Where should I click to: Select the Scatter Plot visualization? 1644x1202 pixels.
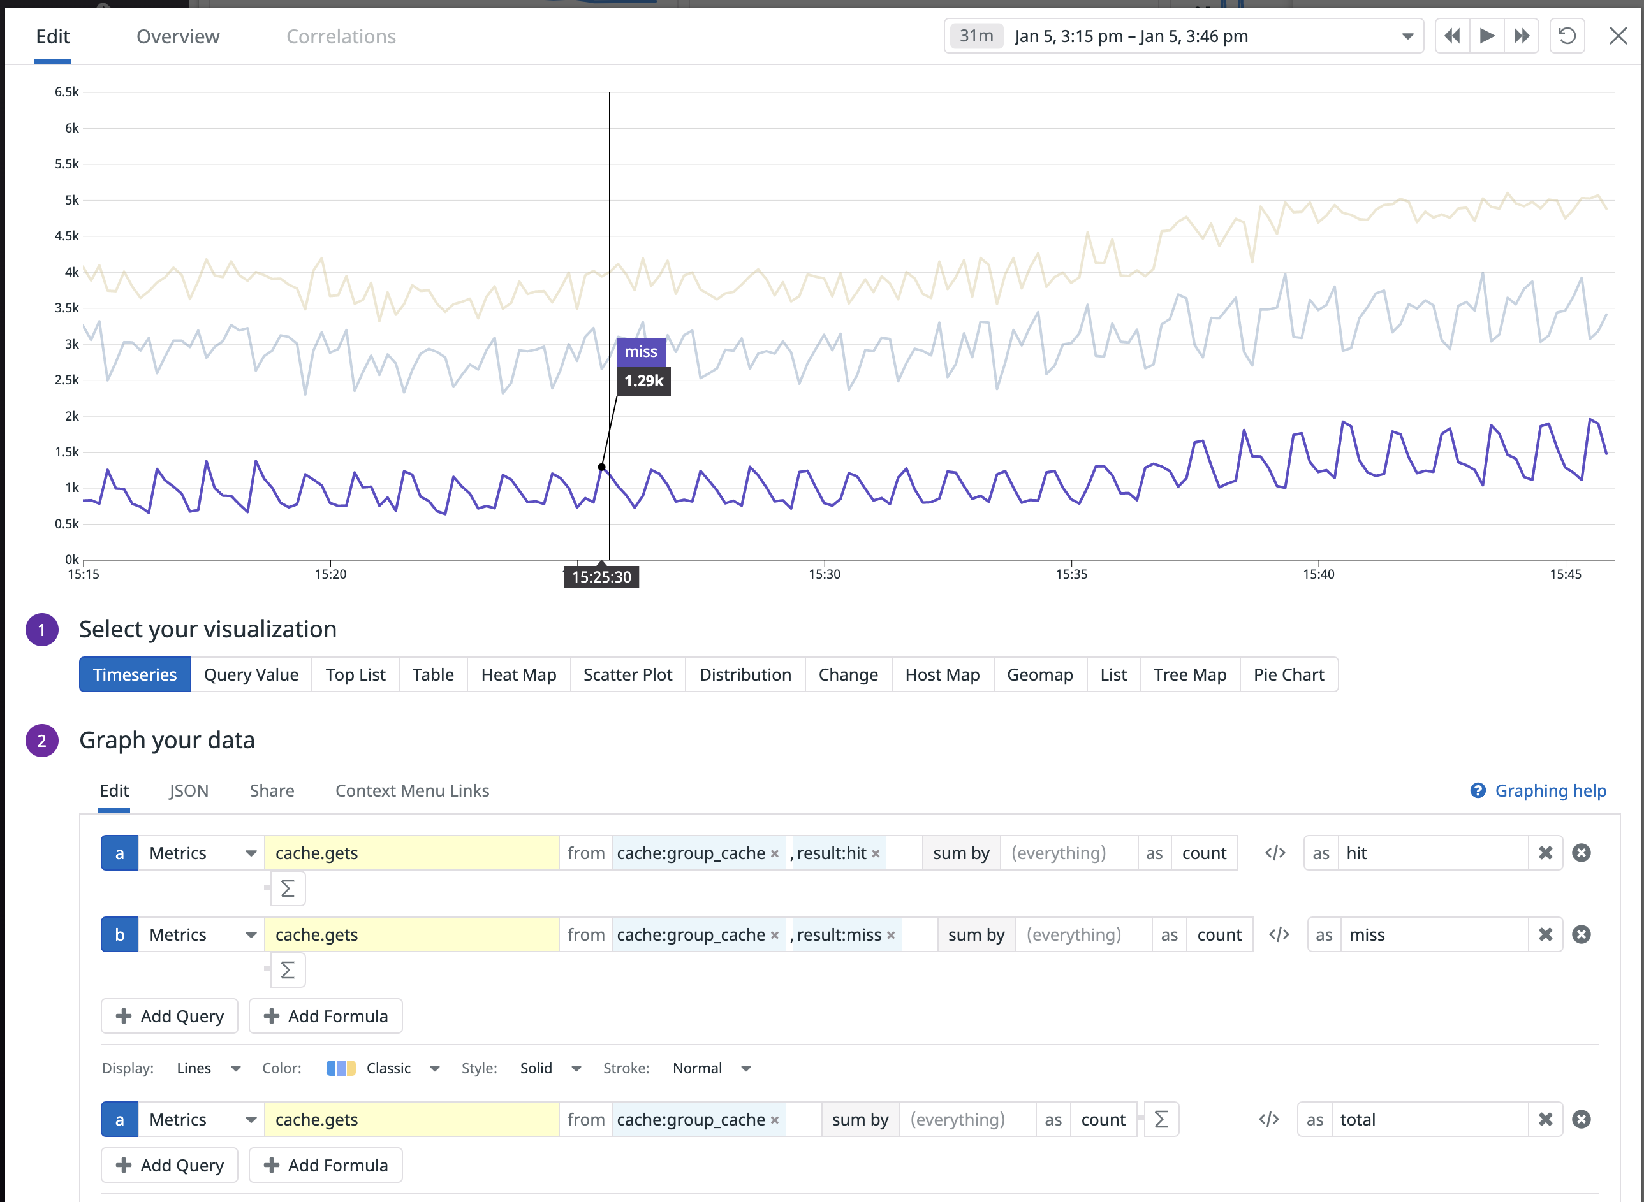pos(628,674)
